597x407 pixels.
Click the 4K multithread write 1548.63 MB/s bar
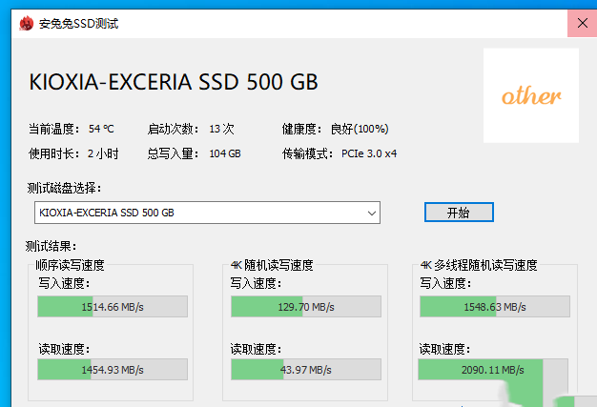495,307
